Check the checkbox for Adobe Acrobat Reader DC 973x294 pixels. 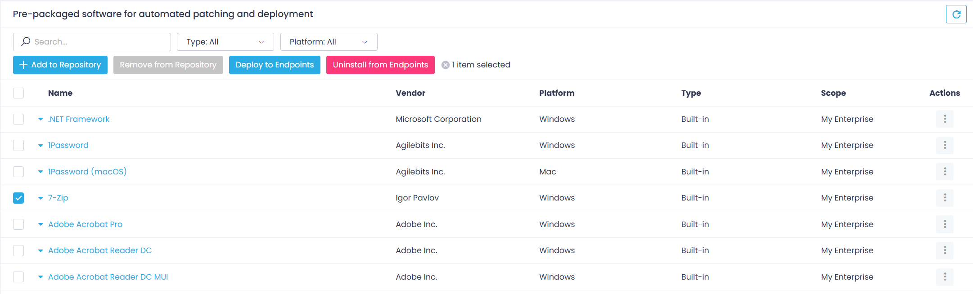[x=18, y=250]
